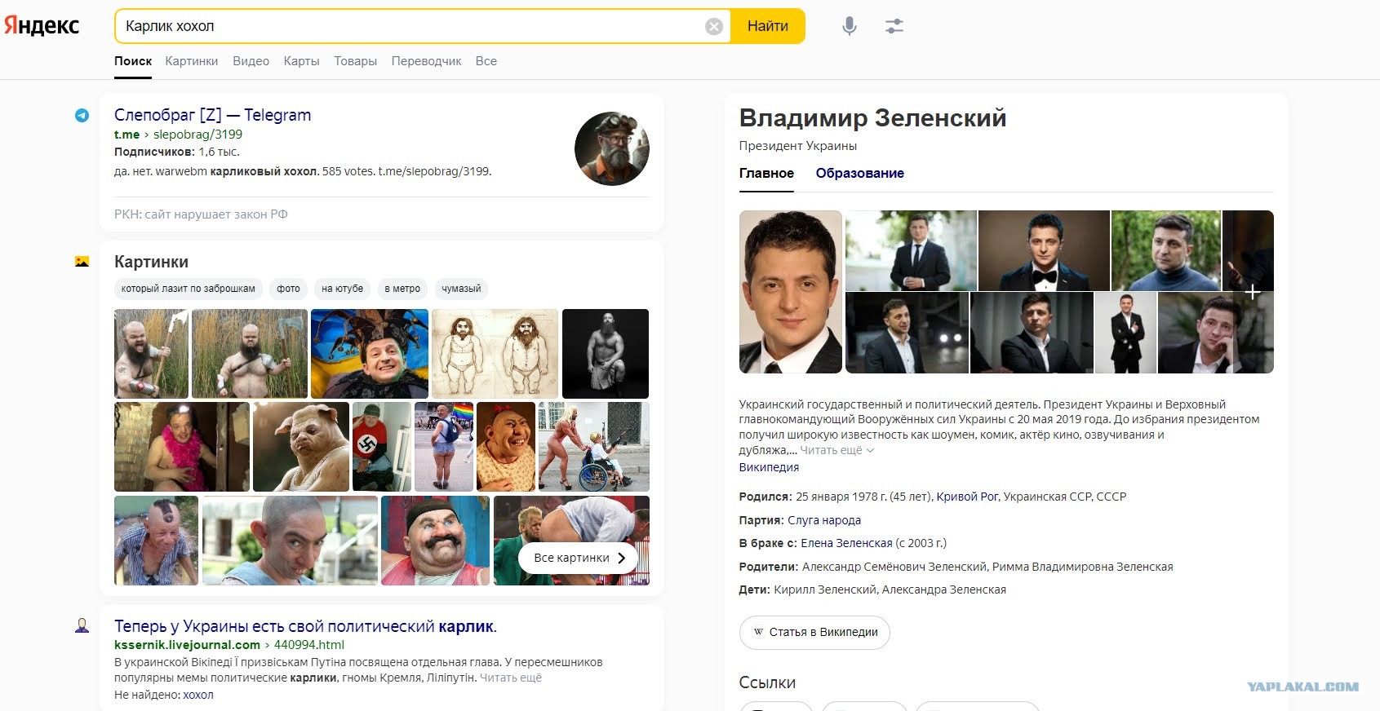
Task: Switch to the Видео tab
Action: (x=251, y=61)
